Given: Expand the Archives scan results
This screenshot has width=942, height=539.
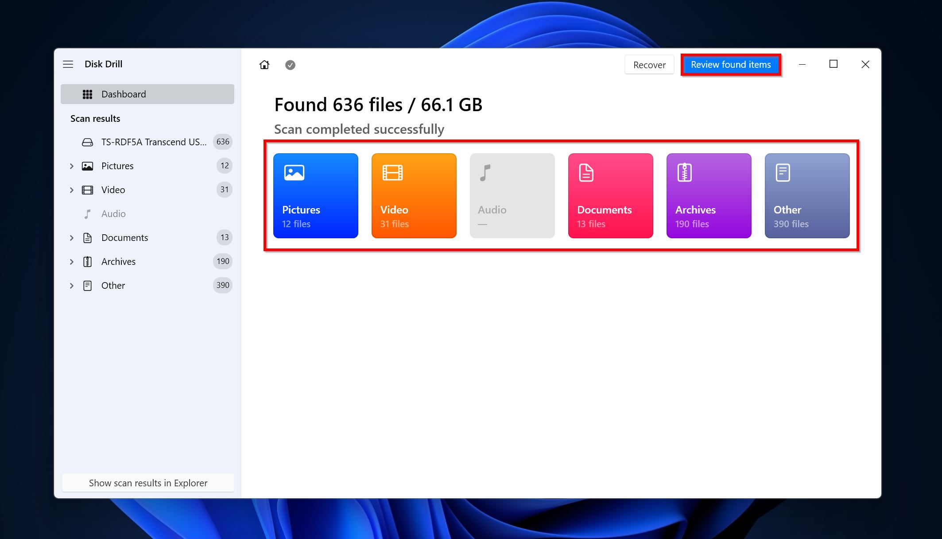Looking at the screenshot, I should coord(72,261).
